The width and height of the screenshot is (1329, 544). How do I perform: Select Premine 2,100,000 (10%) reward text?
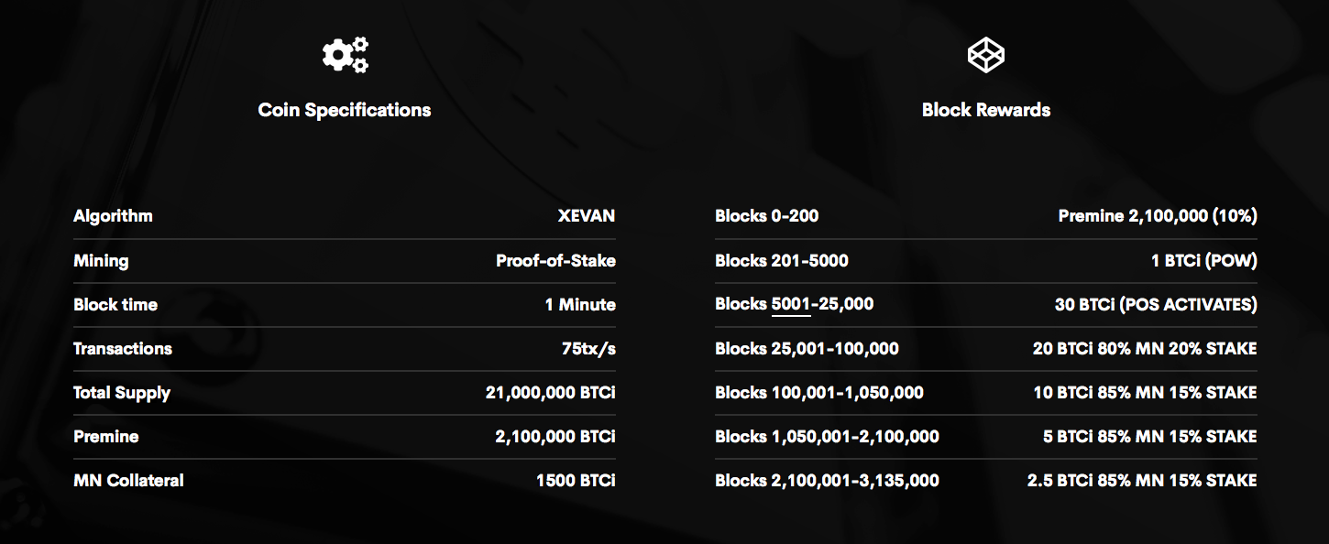click(1158, 216)
